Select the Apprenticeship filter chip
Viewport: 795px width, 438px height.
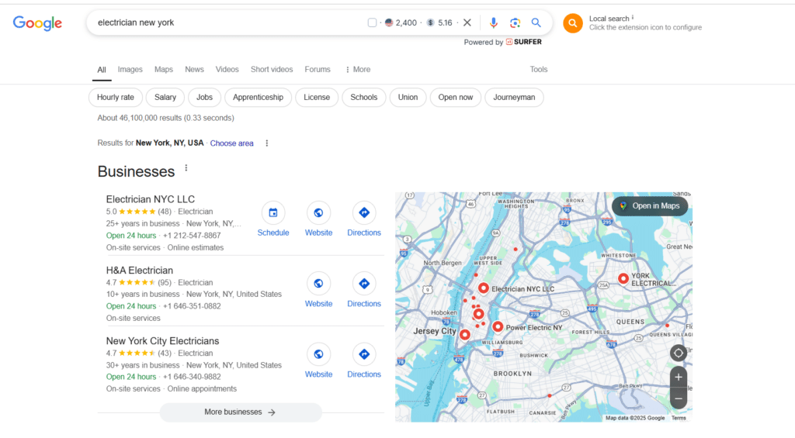[x=258, y=97]
